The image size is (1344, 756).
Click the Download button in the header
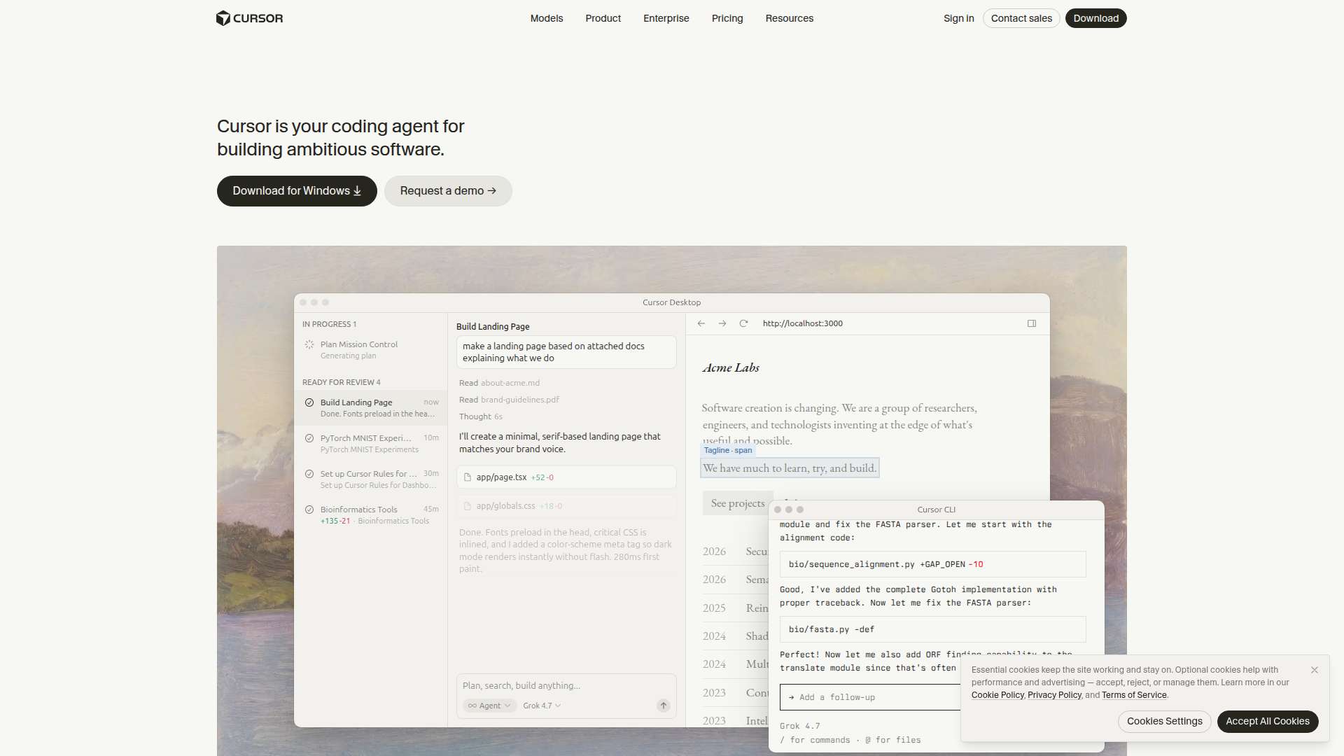[1096, 18]
